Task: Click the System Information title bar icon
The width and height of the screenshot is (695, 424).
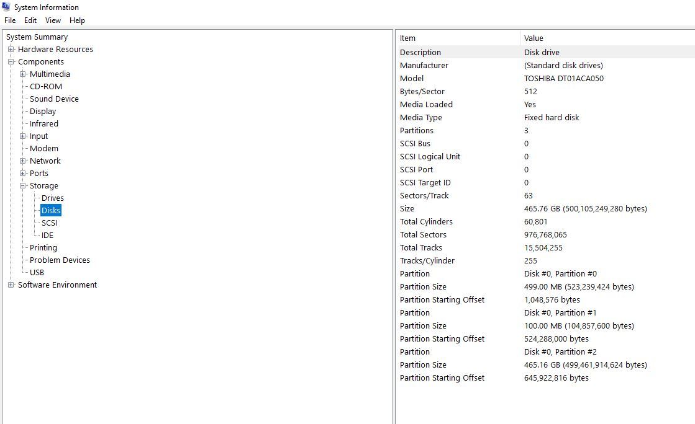Action: pyautogui.click(x=6, y=7)
